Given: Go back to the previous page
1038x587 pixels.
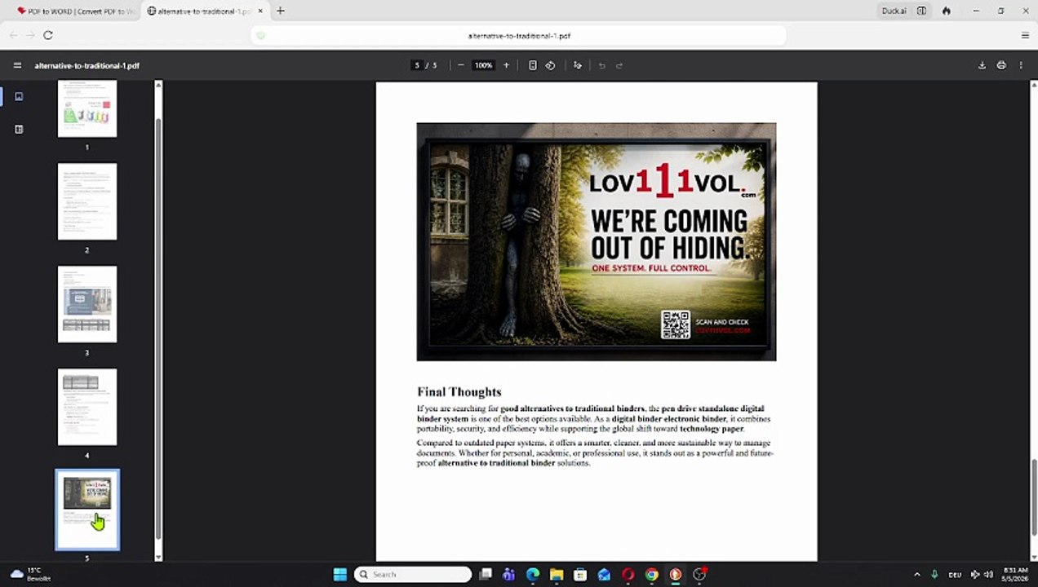Looking at the screenshot, I should (x=13, y=35).
